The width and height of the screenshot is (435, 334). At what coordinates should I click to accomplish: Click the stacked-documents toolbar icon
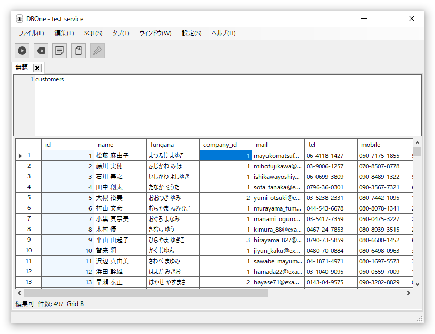[78, 51]
